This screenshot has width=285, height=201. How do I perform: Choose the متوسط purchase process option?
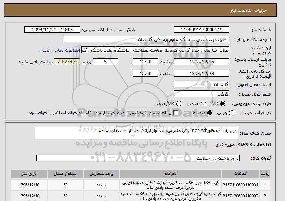coord(210,113)
